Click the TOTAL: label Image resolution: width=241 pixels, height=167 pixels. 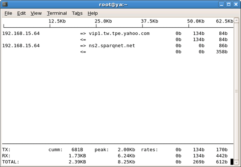(11, 162)
